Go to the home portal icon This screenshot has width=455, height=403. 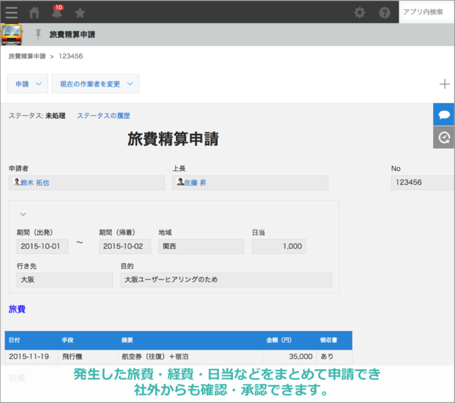point(35,13)
